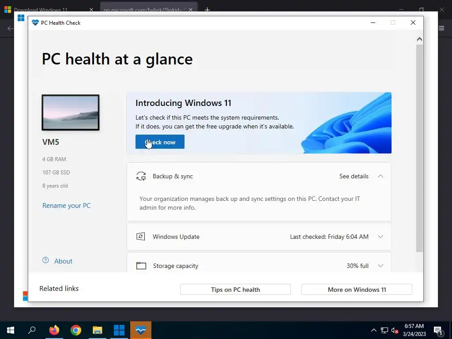Open File Explorer from the taskbar
This screenshot has height=339, width=452.
pyautogui.click(x=98, y=330)
